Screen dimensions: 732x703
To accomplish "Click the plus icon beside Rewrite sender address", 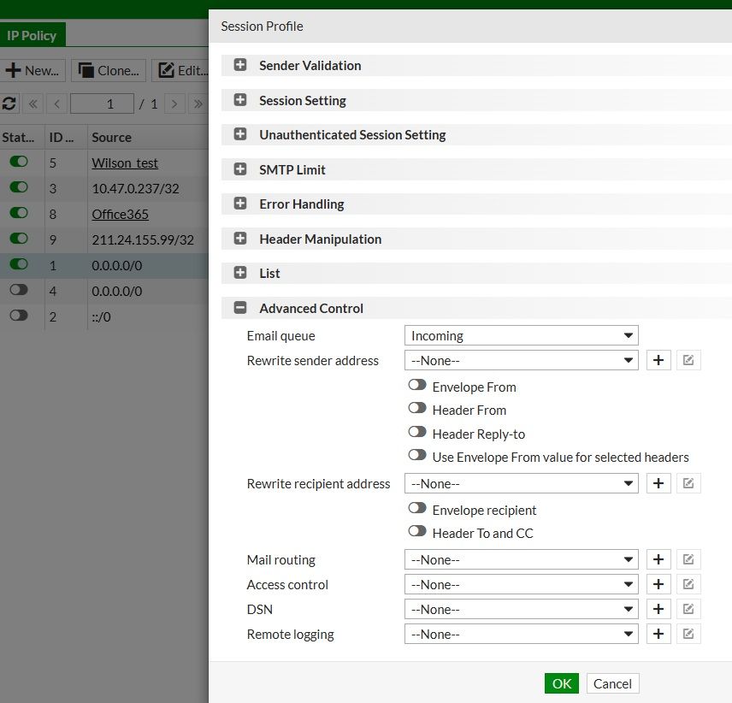I will tap(658, 361).
